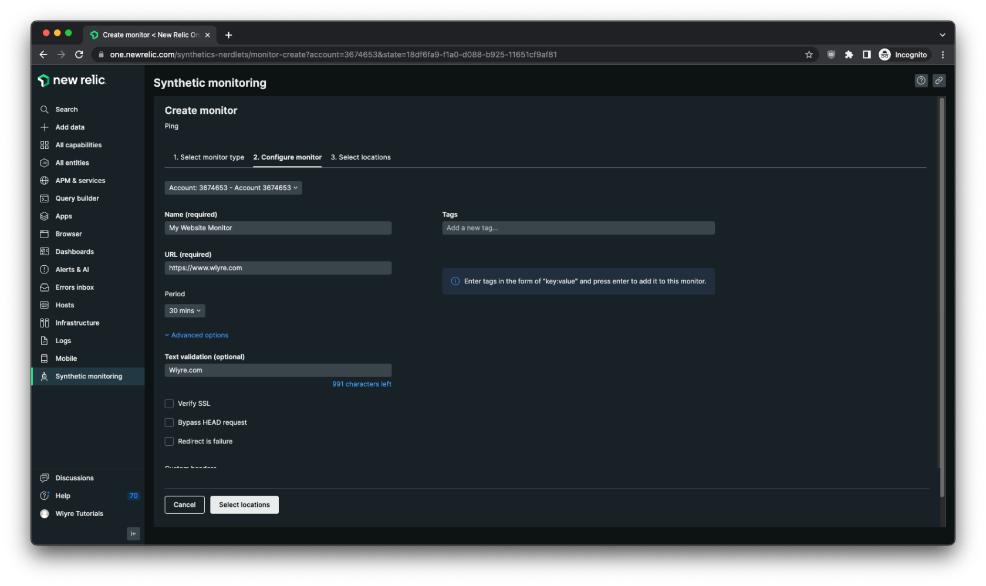Viewport: 986px width, 586px height.
Task: Open the Account 3674653 dropdown
Action: pos(233,188)
